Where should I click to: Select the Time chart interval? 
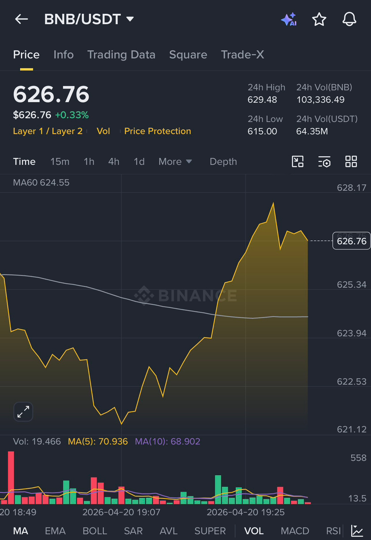tap(24, 161)
